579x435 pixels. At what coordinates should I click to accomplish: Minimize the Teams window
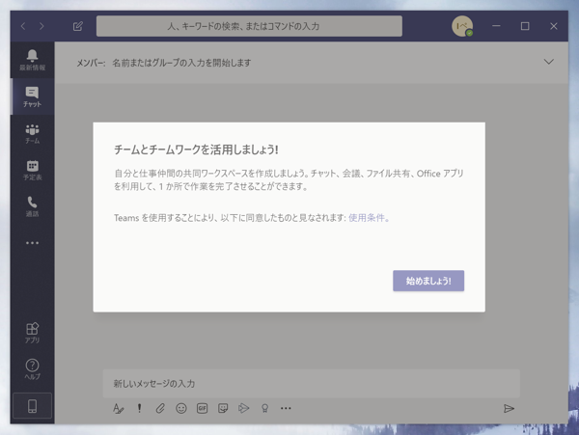496,26
